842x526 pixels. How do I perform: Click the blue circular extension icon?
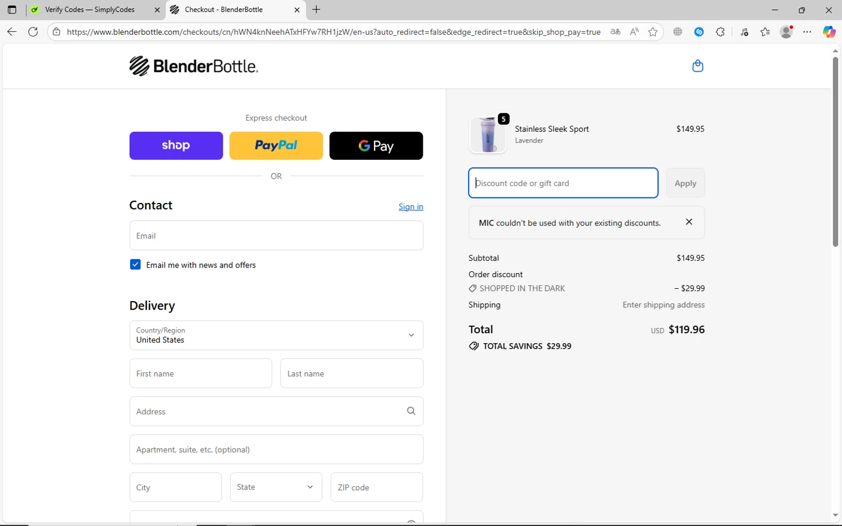(699, 32)
